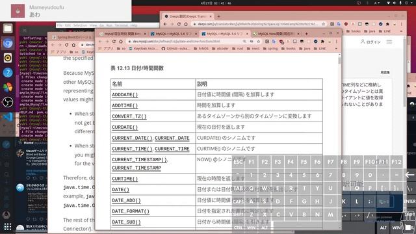Click zoom magnifier icon in MySQL address bar
Viewport: 416px width, 234px height.
244,42
